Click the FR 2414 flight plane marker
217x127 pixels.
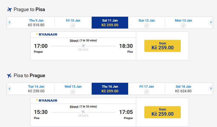click(83, 46)
